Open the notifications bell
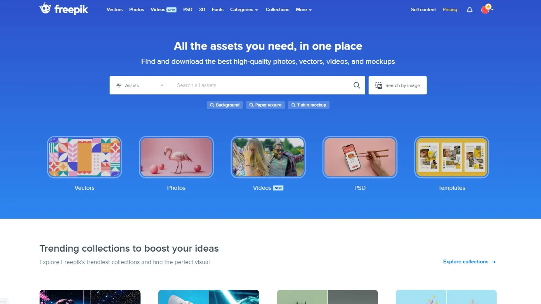This screenshot has height=304, width=541. tap(469, 10)
